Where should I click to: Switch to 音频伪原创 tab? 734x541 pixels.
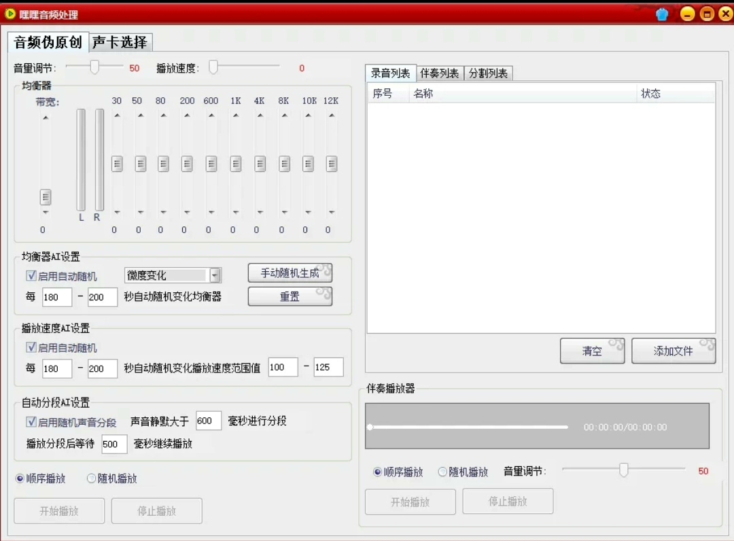[48, 42]
